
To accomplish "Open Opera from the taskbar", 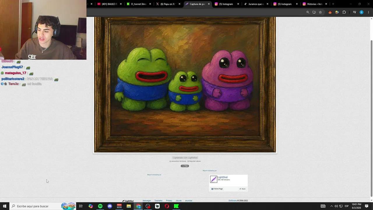I will (x=167, y=206).
